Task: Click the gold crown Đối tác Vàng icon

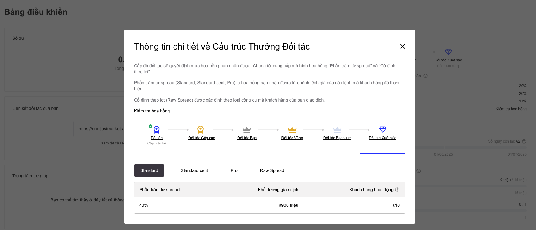Action: [292, 129]
